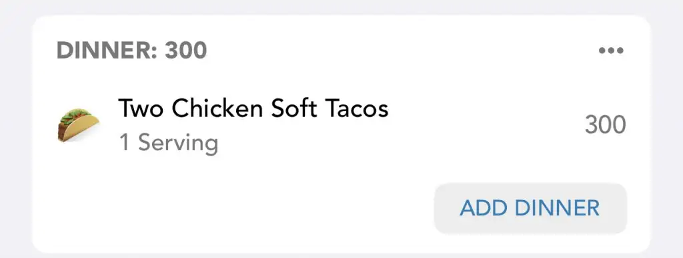Click the 300 calorie value for tacos
This screenshot has width=683, height=258.
(605, 125)
